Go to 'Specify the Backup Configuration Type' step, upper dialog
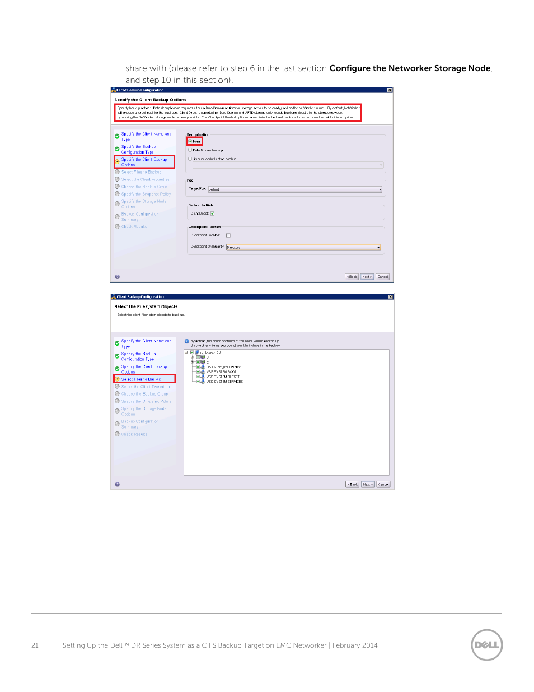The width and height of the screenshot is (534, 692). [x=138, y=150]
